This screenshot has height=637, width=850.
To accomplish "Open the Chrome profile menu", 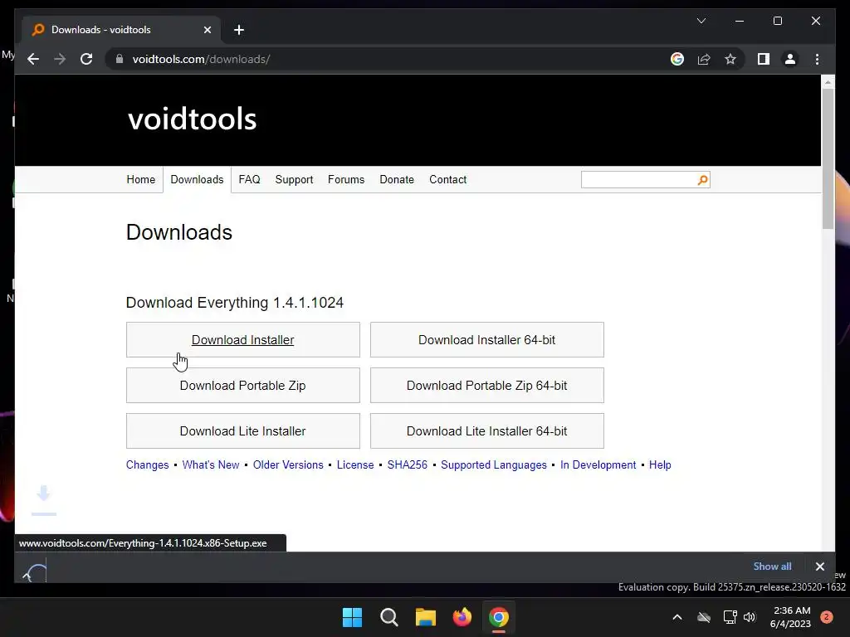I will pos(790,59).
